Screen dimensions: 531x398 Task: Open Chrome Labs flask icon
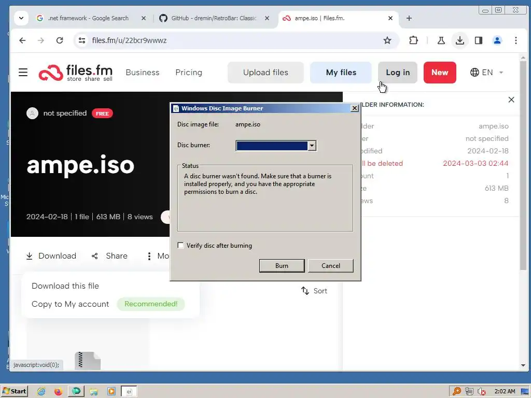point(441,40)
